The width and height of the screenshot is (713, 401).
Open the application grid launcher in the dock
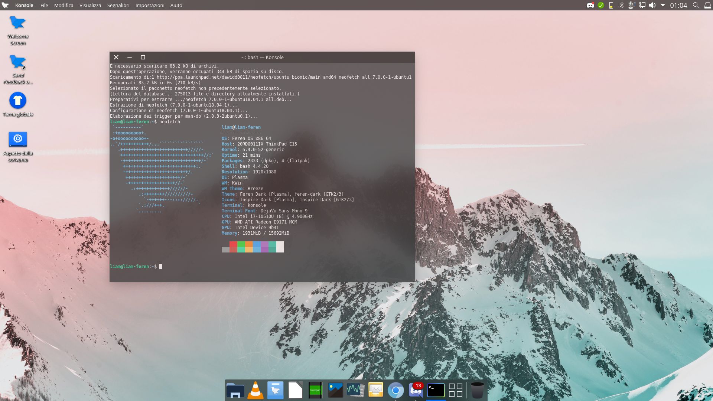click(455, 390)
